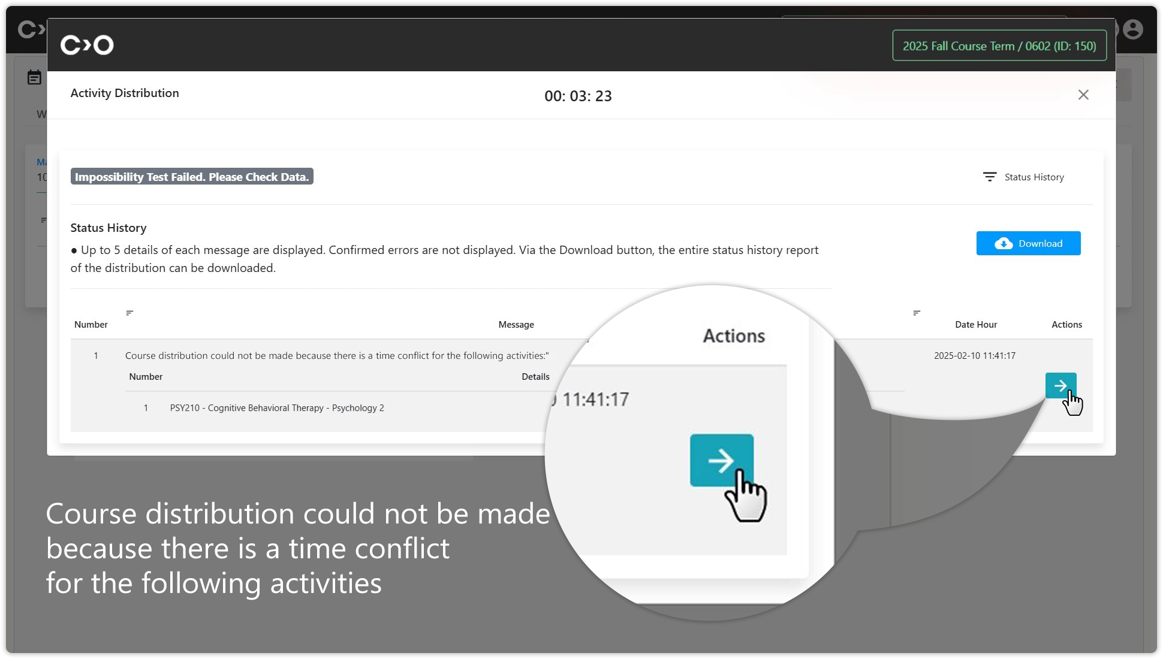The height and width of the screenshot is (659, 1163).
Task: Click the Date Hour column header
Action: [975, 325]
